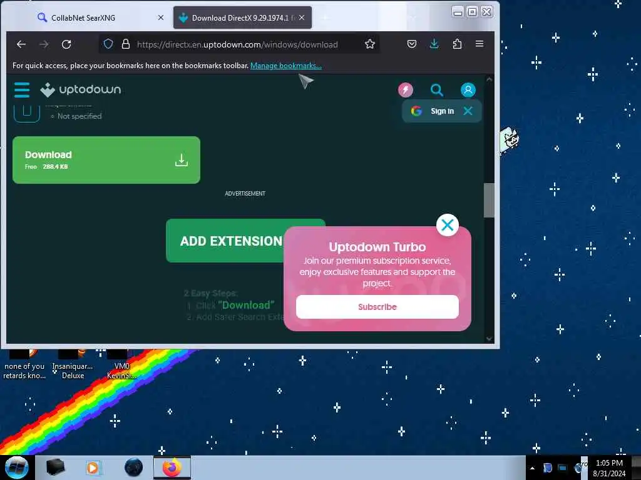Select the VM0 KevinSi... desktop icon
Image resolution: width=641 pixels, height=480 pixels.
(121, 364)
